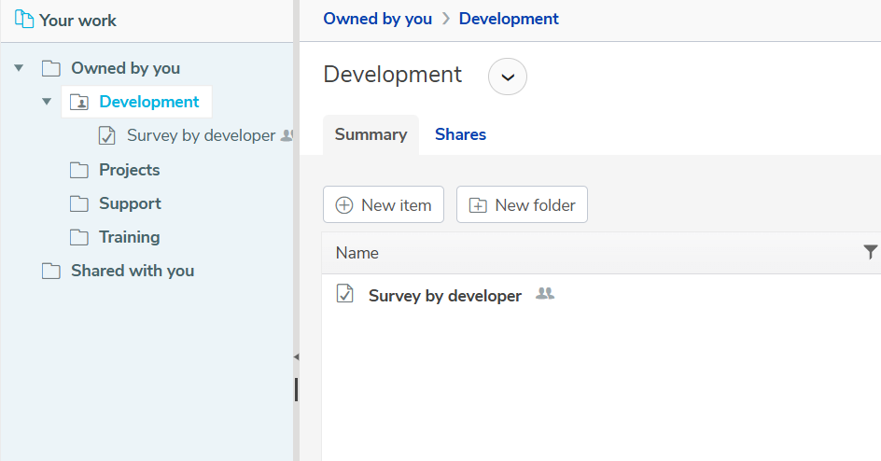This screenshot has height=461, width=881.
Task: Click the Your work documents icon
Action: click(x=23, y=19)
